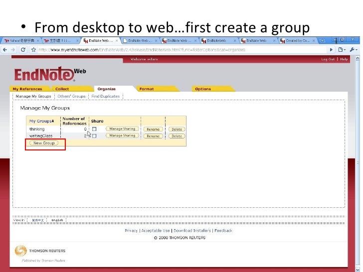Delete the writingClass group

(177, 136)
